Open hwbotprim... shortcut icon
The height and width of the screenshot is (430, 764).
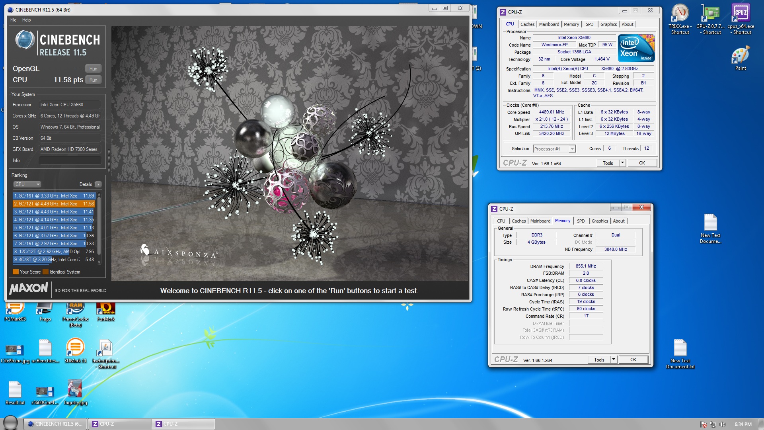tap(106, 354)
